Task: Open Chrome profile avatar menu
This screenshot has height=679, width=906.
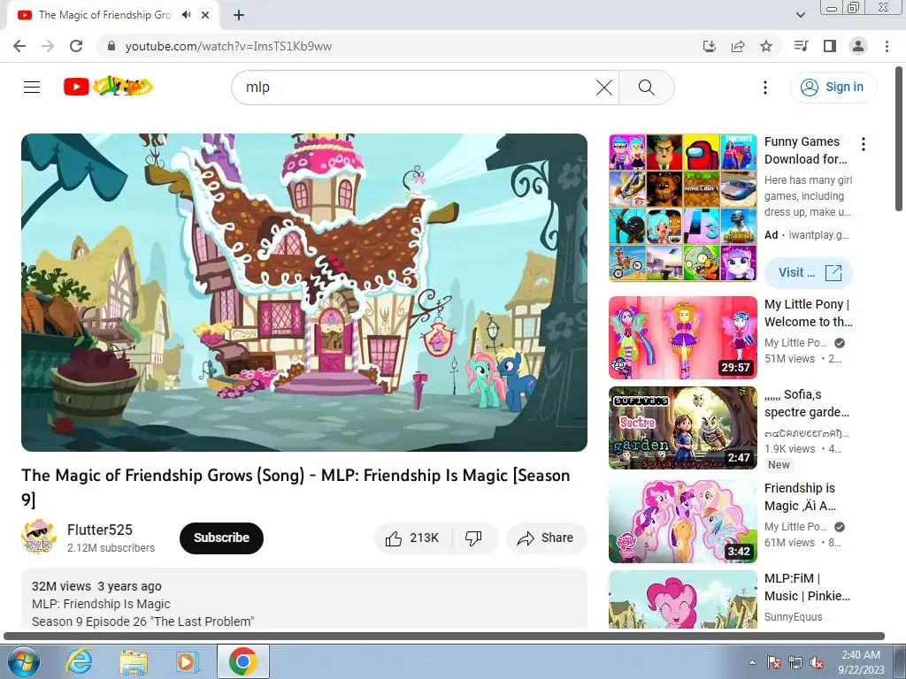Action: click(x=858, y=46)
